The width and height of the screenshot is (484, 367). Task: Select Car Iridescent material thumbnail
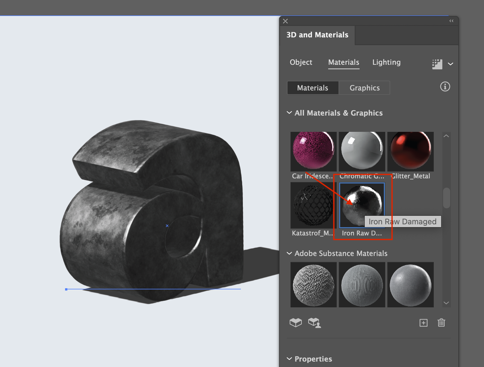click(x=313, y=152)
